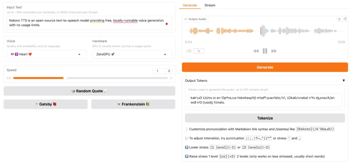Viewport: 353px width, 165px height.
Task: Collapse the Output Tokens section
Action: pyautogui.click(x=343, y=81)
